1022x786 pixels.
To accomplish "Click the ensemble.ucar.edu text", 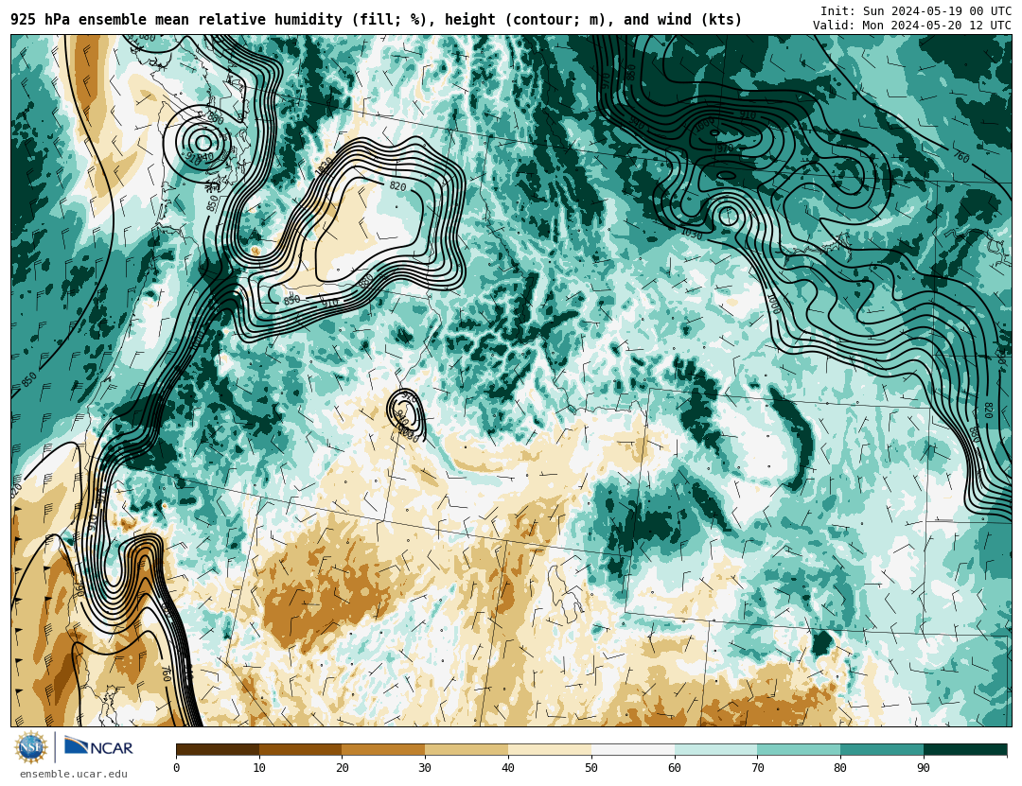I will [x=73, y=775].
